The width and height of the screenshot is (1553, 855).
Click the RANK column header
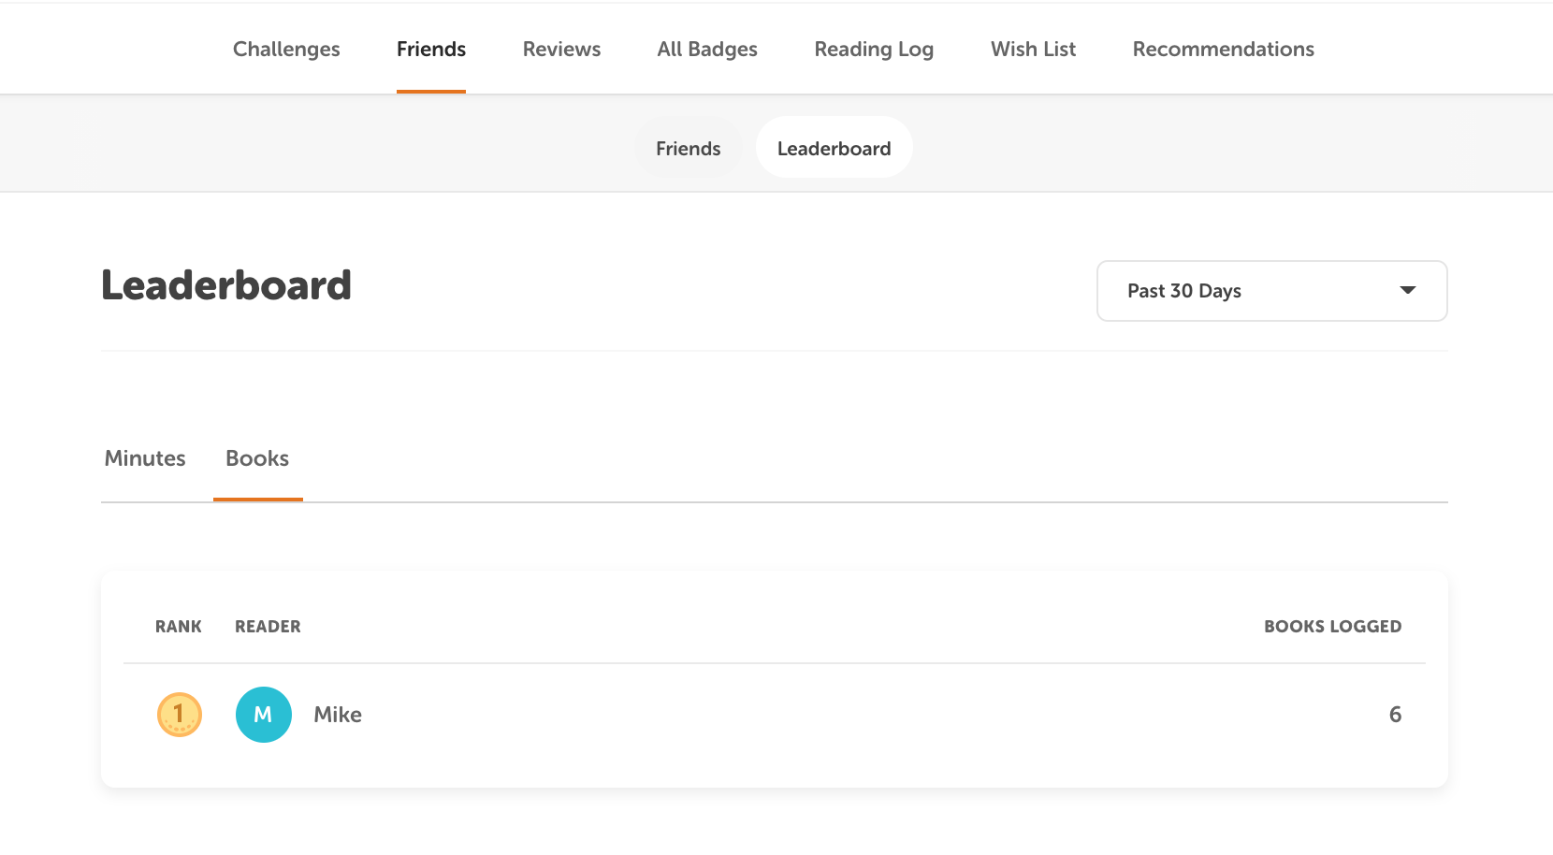click(179, 627)
